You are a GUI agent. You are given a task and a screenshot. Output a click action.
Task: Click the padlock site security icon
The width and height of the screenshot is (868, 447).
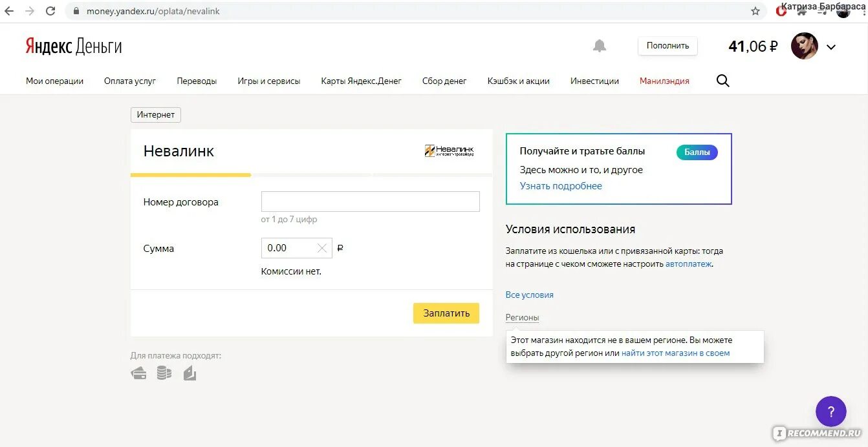[x=76, y=11]
